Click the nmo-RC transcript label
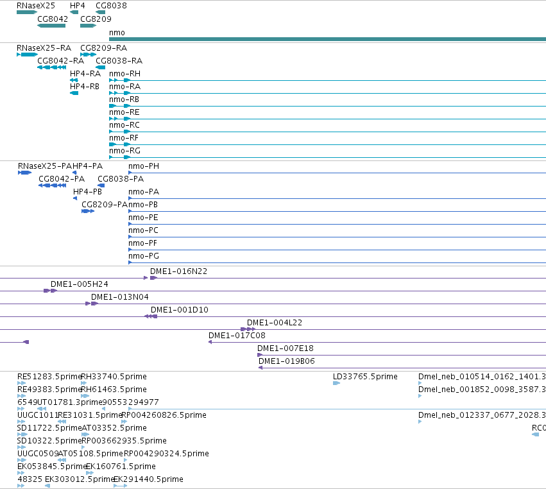The image size is (546, 489). (x=124, y=125)
